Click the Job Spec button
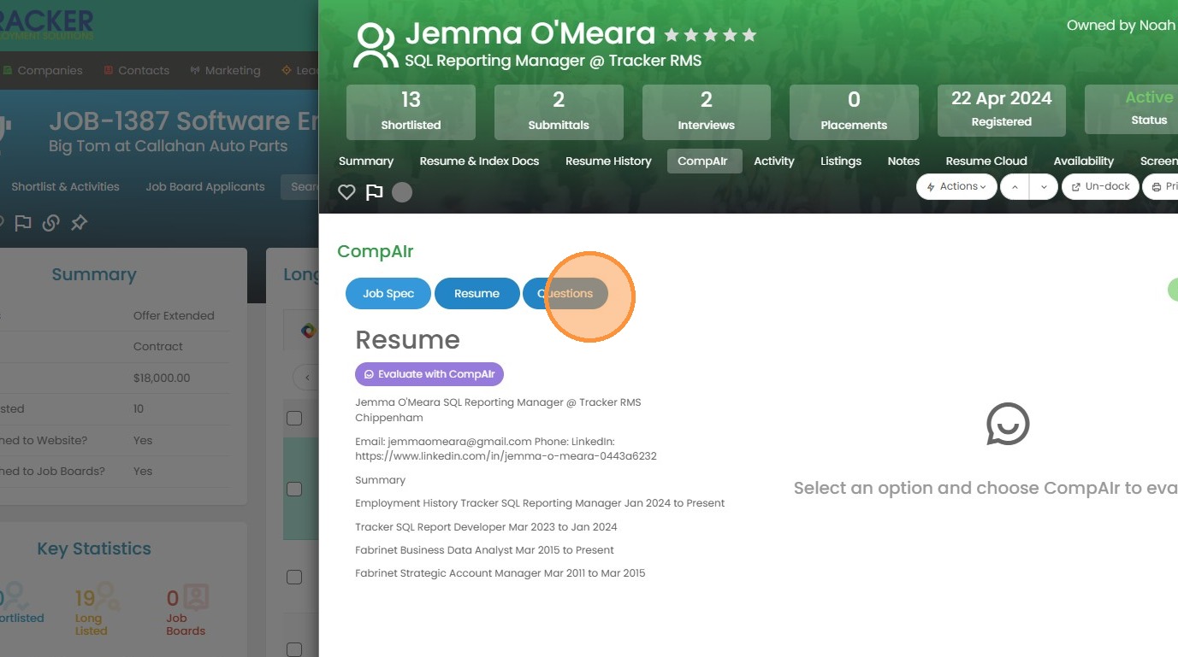 pos(388,293)
